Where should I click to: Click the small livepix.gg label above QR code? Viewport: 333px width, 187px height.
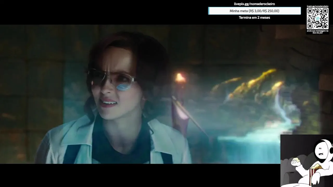click(317, 6)
